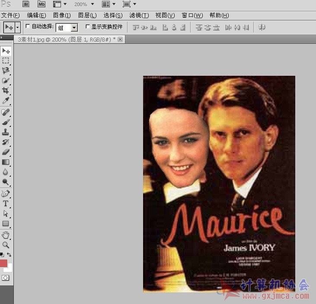Open the view extras dropdown

click(65, 4)
